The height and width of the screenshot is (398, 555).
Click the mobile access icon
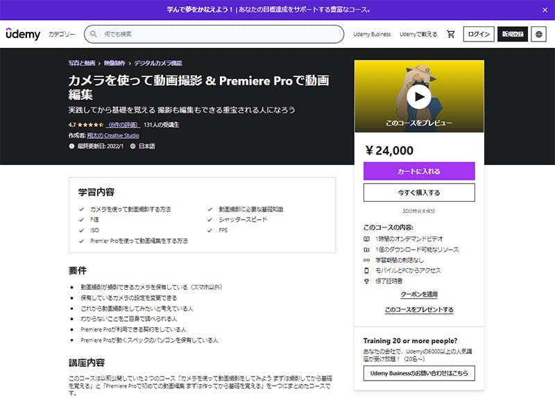point(367,270)
